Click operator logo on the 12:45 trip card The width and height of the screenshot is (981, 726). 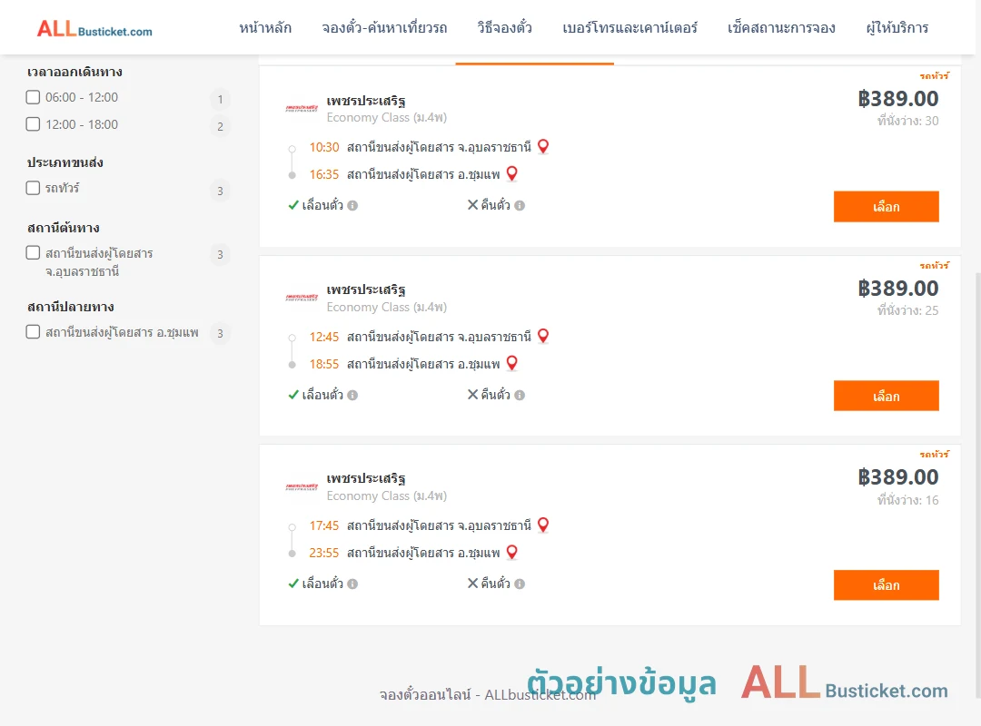[x=302, y=298]
